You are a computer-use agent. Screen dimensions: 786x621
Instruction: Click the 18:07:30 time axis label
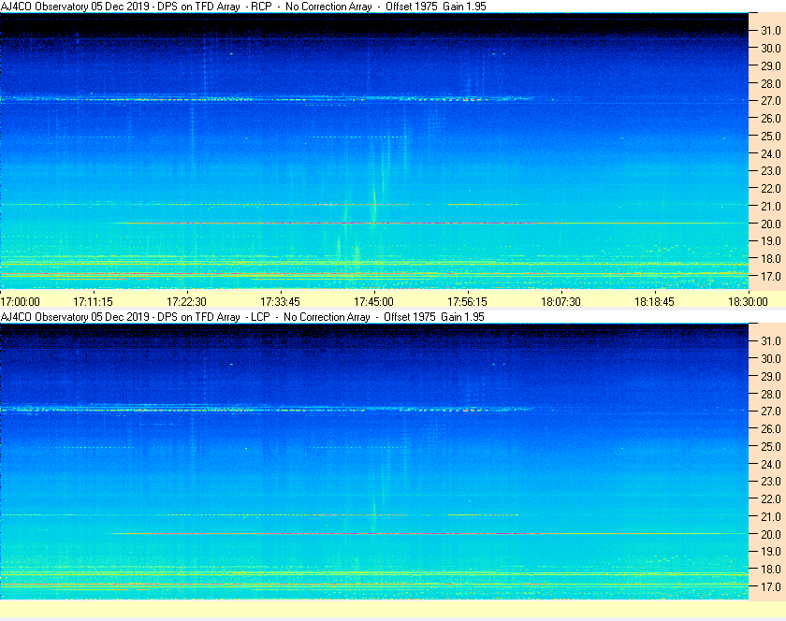tap(561, 301)
